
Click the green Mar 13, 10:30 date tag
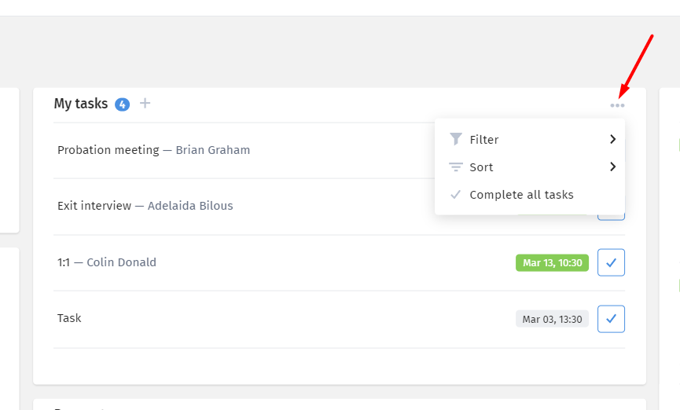[552, 262]
